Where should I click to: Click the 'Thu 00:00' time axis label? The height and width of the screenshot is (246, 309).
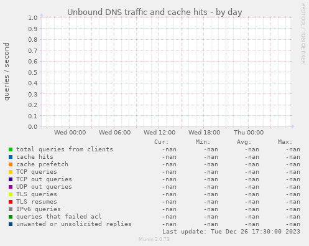coord(249,133)
